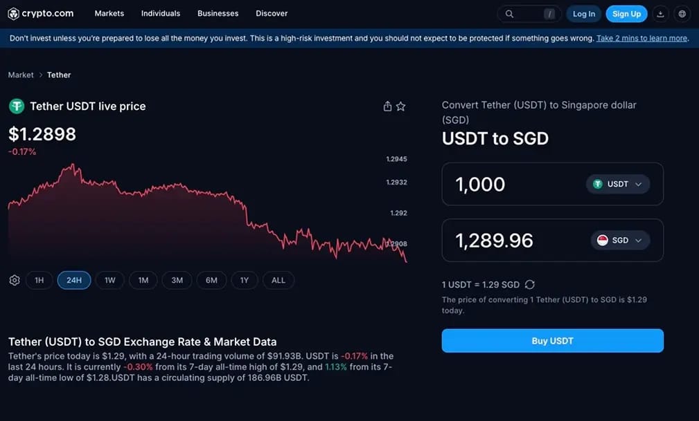Screen dimensions: 699x421
Task: Select the ALL chart range
Action: pos(278,281)
